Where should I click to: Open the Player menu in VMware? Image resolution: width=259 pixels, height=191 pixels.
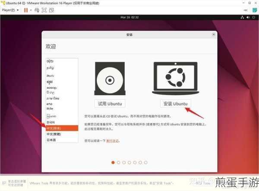click(10, 10)
